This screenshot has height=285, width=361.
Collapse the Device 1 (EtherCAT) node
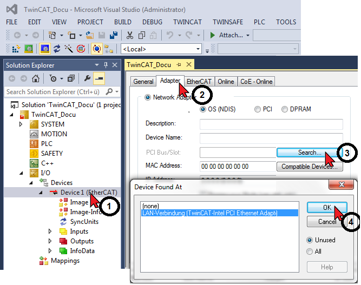(x=41, y=193)
